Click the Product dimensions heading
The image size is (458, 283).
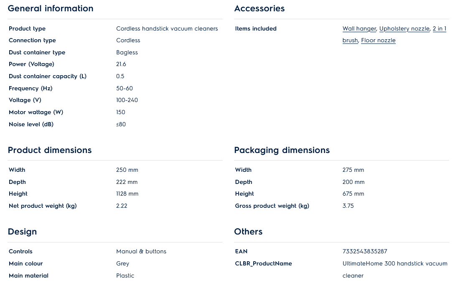(50, 150)
